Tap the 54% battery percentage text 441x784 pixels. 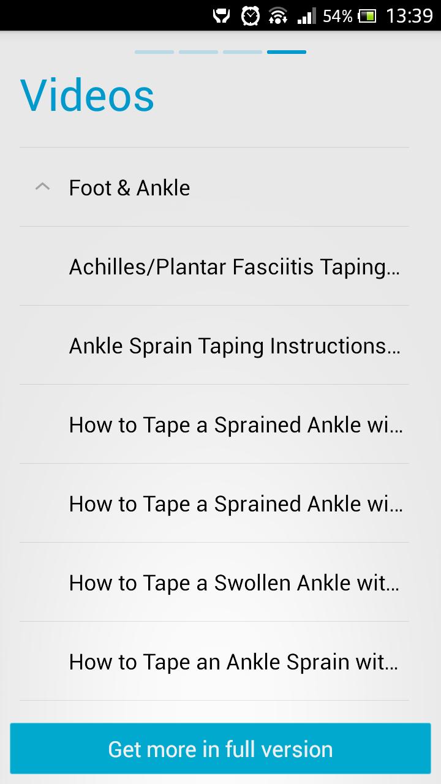point(337,16)
